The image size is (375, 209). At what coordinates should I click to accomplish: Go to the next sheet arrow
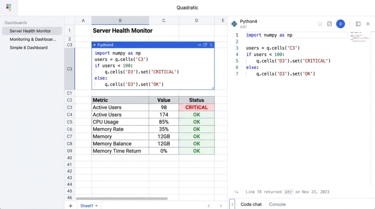pyautogui.click(x=221, y=206)
